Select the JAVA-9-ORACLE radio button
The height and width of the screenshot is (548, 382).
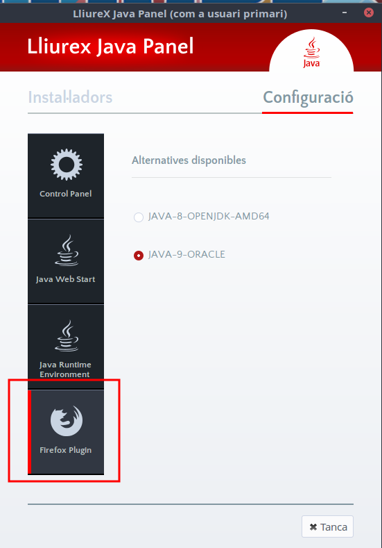[x=139, y=256]
